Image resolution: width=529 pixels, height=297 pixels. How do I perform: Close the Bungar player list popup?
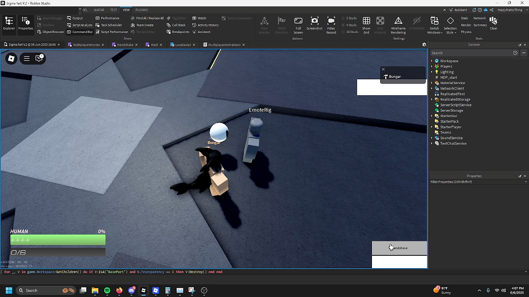(383, 70)
